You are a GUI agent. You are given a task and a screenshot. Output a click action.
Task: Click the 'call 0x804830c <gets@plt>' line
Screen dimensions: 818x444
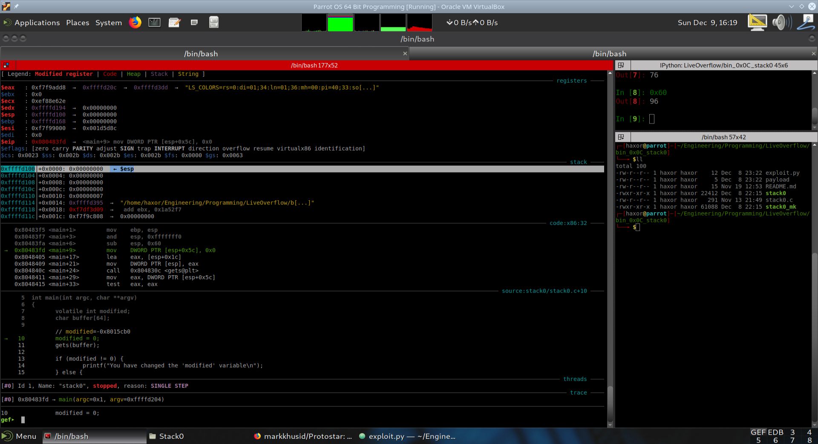click(x=107, y=271)
